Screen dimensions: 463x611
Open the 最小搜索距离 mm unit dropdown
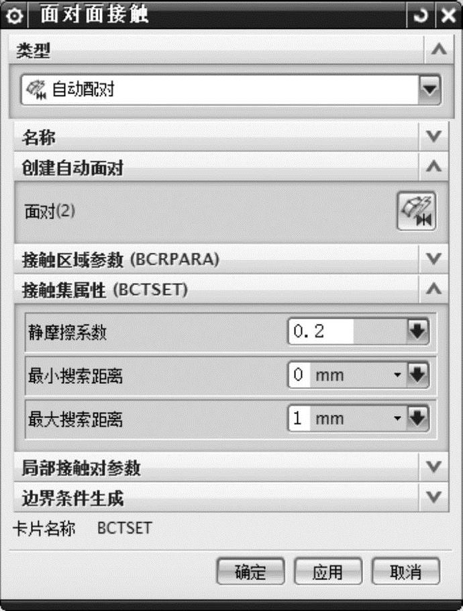[397, 375]
